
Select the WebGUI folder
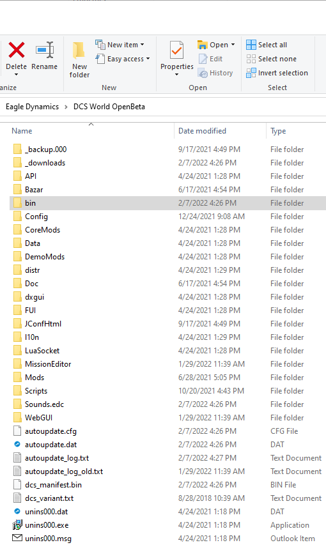pyautogui.click(x=39, y=418)
